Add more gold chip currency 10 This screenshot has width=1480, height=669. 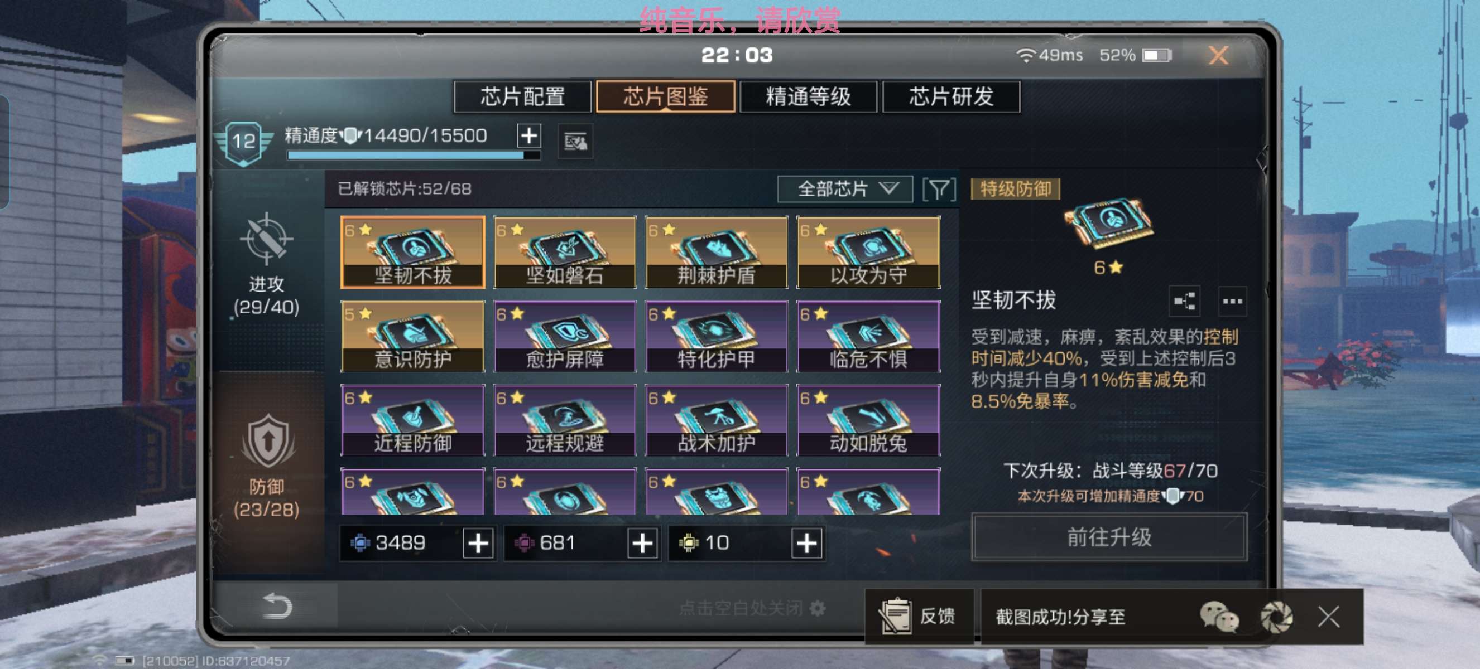(806, 543)
